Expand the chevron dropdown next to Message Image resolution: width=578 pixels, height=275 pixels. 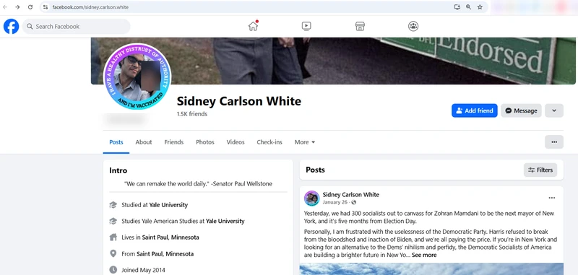click(554, 110)
